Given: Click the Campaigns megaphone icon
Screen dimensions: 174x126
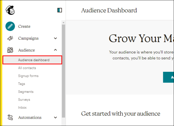Looking at the screenshot, I should (x=10, y=38).
